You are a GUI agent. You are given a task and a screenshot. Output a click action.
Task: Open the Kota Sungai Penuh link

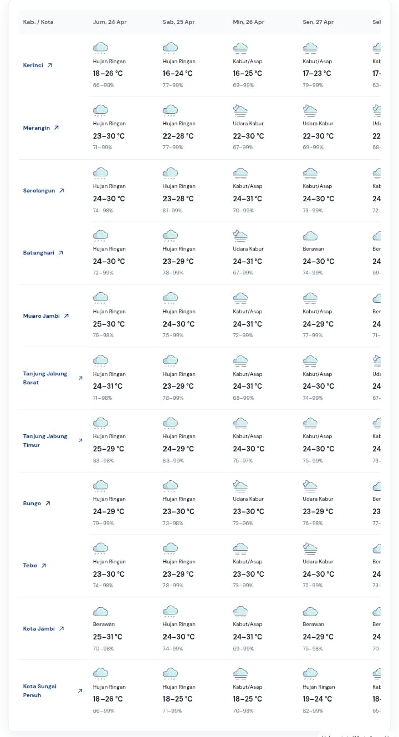[x=40, y=691]
